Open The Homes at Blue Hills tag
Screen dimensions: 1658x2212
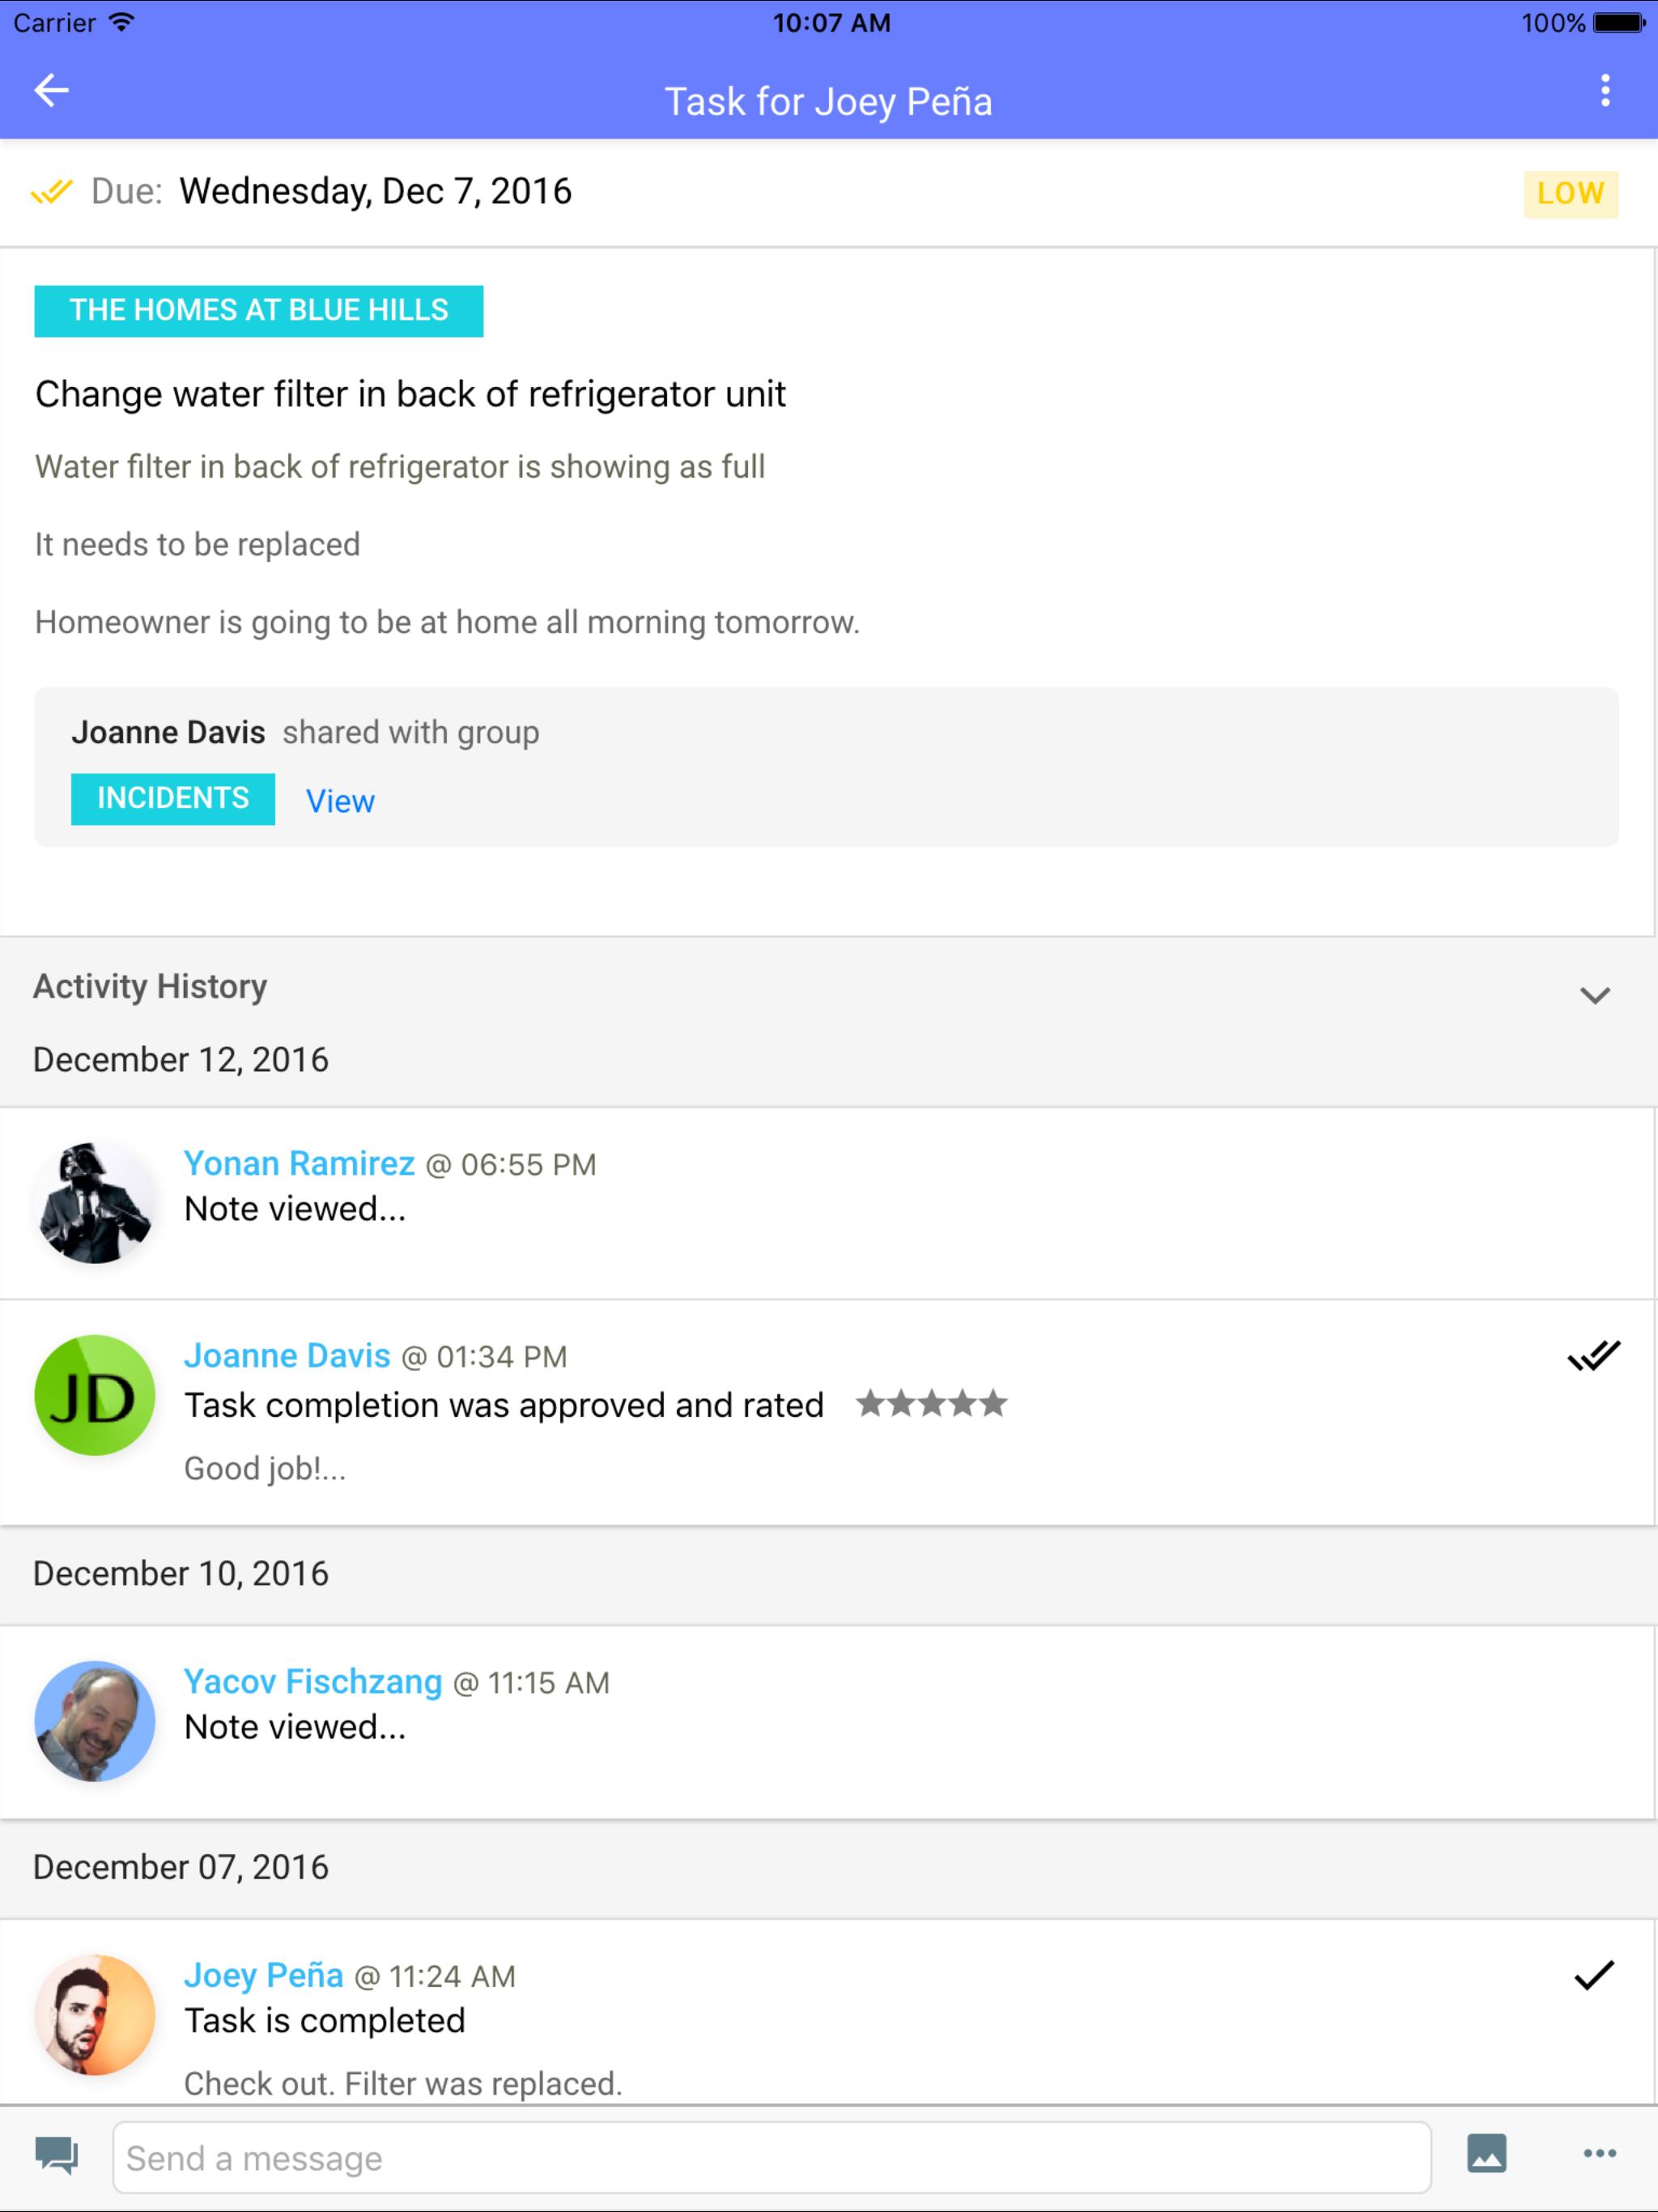tap(259, 311)
